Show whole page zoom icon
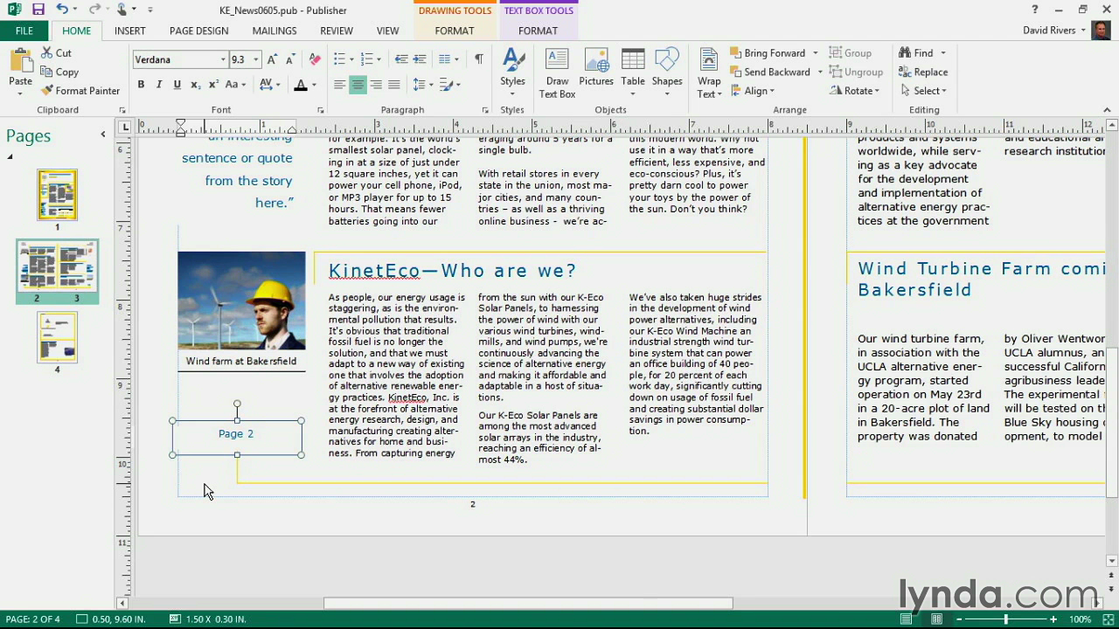Image resolution: width=1119 pixels, height=629 pixels. (x=1109, y=619)
